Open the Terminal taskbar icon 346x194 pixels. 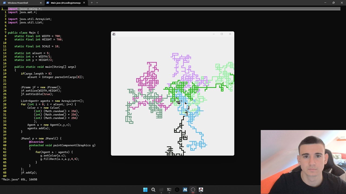(x=169, y=190)
